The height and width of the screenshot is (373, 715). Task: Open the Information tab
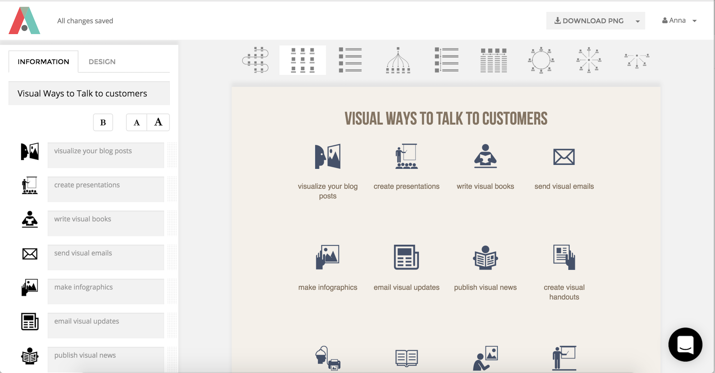(x=43, y=62)
